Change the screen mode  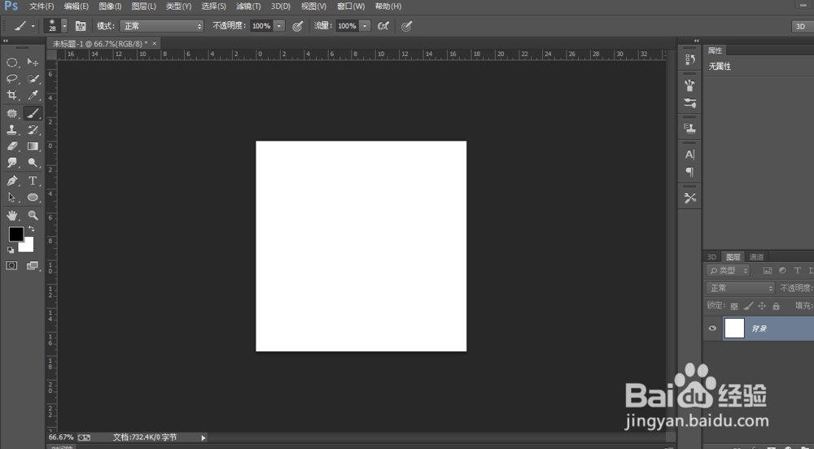point(33,265)
